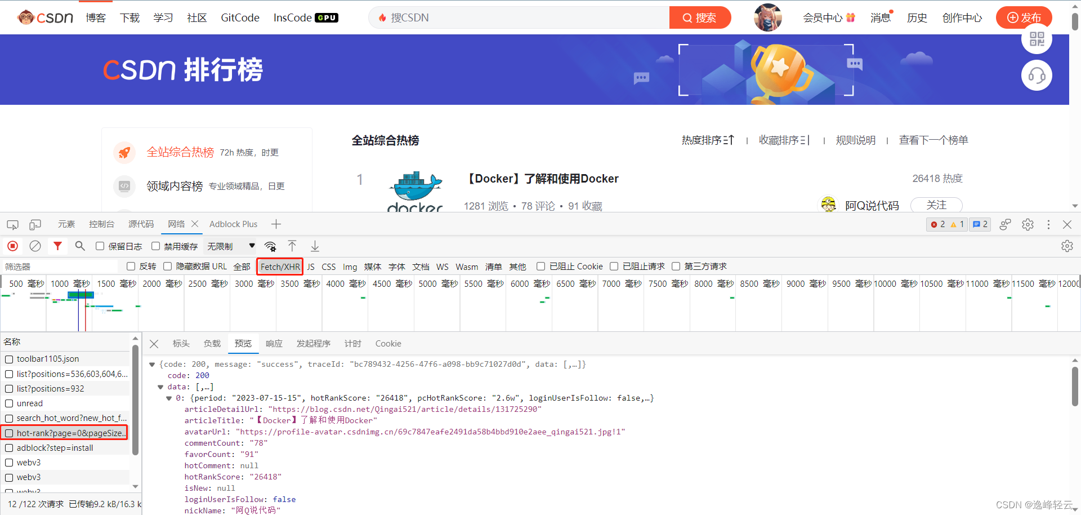The height and width of the screenshot is (515, 1081).
Task: Click the page scrollbar down arrow
Action: click(x=1075, y=206)
